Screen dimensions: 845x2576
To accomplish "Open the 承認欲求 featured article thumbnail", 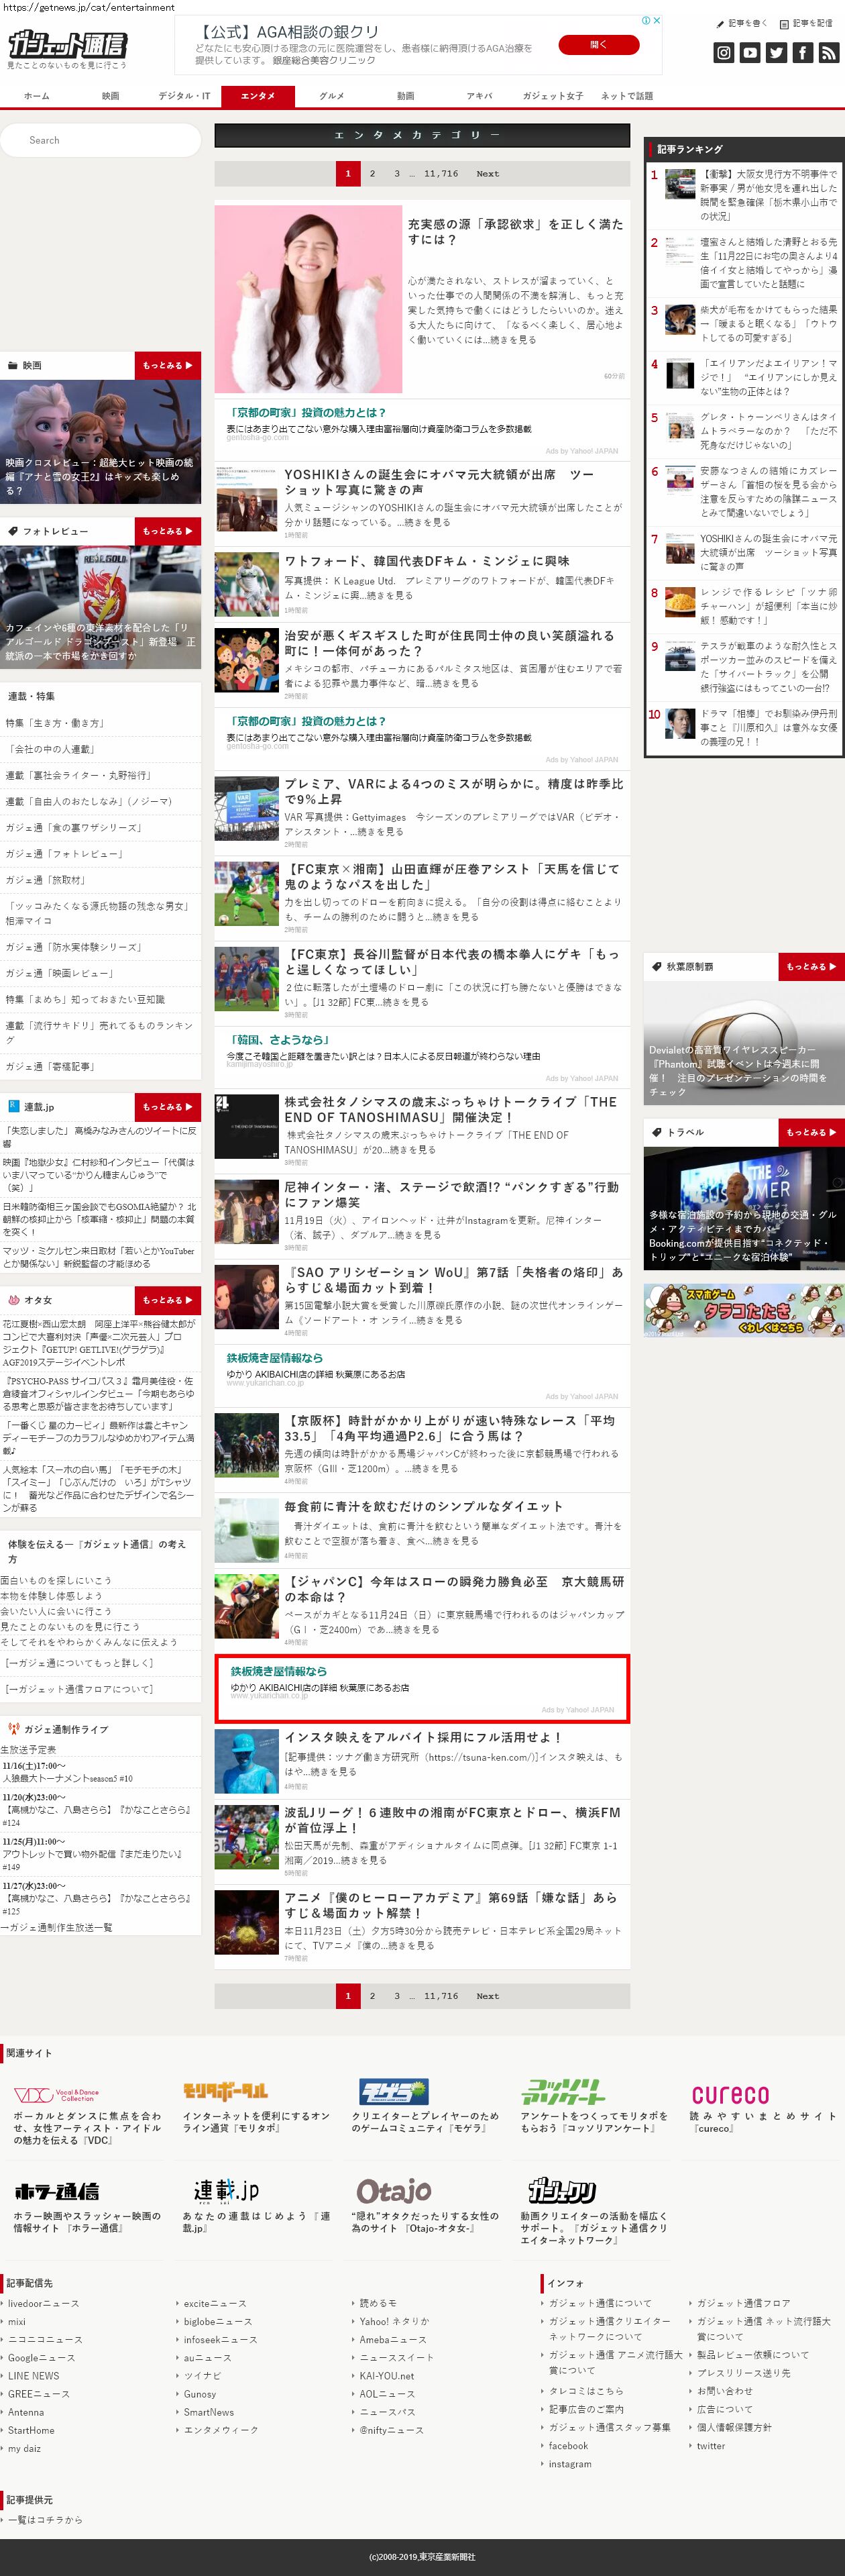I will coord(308,298).
